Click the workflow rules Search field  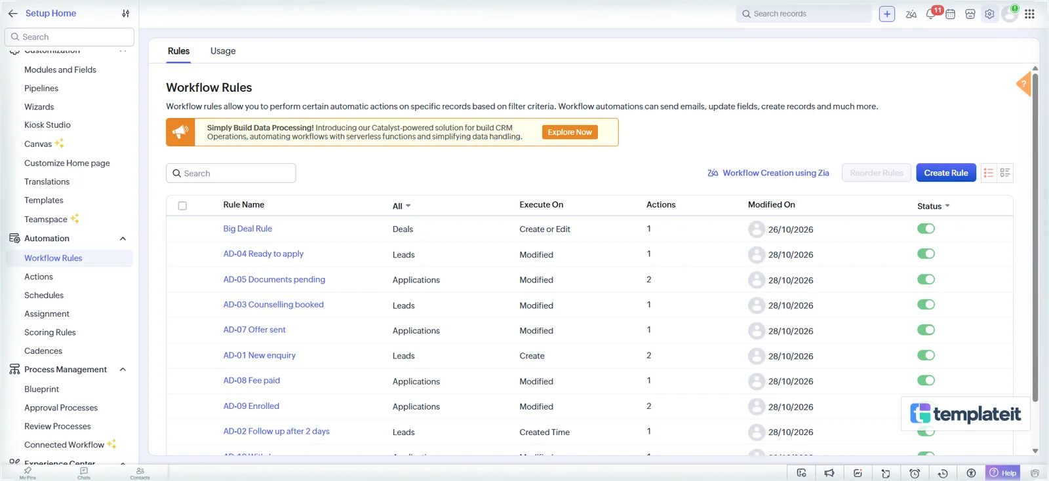tap(231, 173)
